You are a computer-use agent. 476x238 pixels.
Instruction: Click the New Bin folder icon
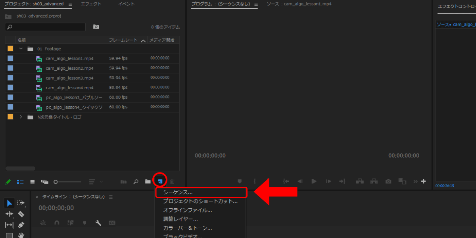pos(148,182)
